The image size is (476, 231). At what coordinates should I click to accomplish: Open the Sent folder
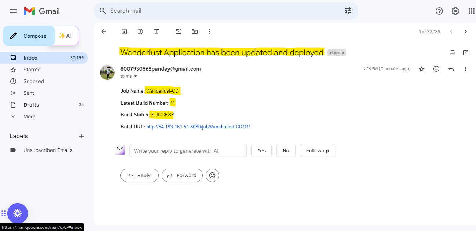click(44, 93)
